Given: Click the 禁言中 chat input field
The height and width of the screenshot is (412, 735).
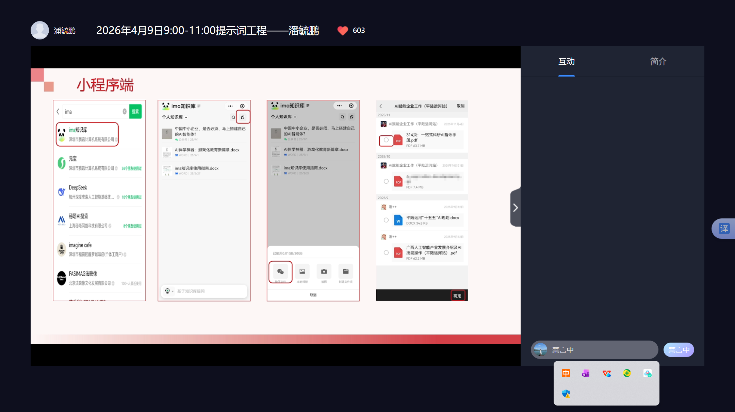Looking at the screenshot, I should pos(599,350).
